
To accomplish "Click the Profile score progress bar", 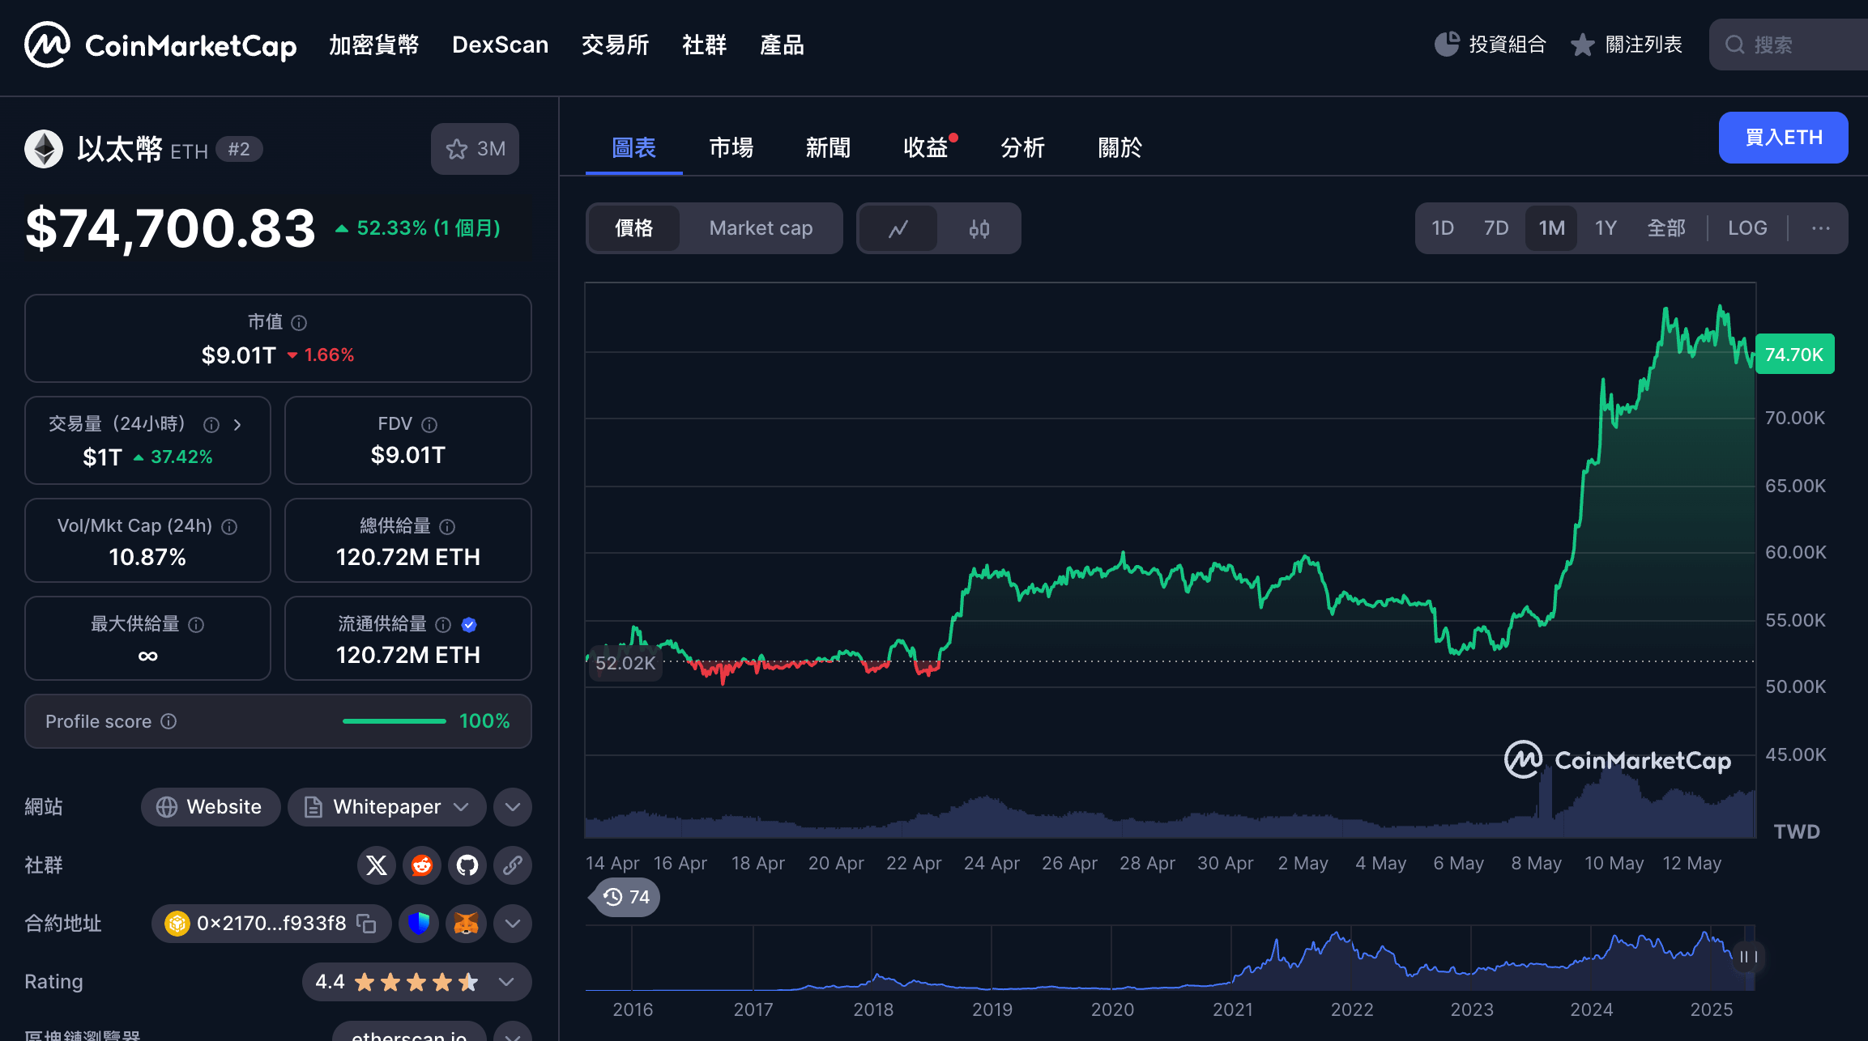I will [394, 721].
